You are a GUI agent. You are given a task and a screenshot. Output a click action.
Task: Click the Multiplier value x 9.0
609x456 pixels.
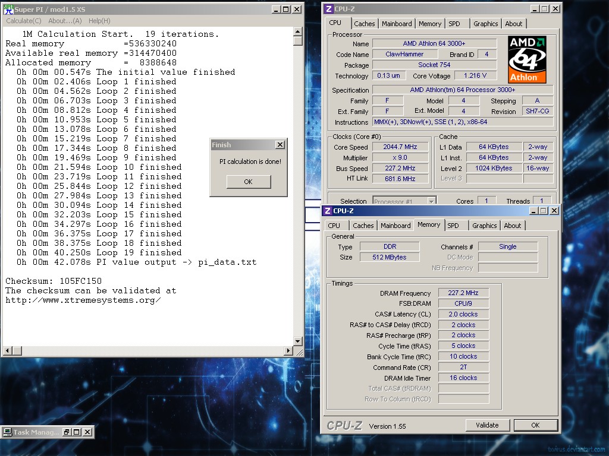coord(400,158)
